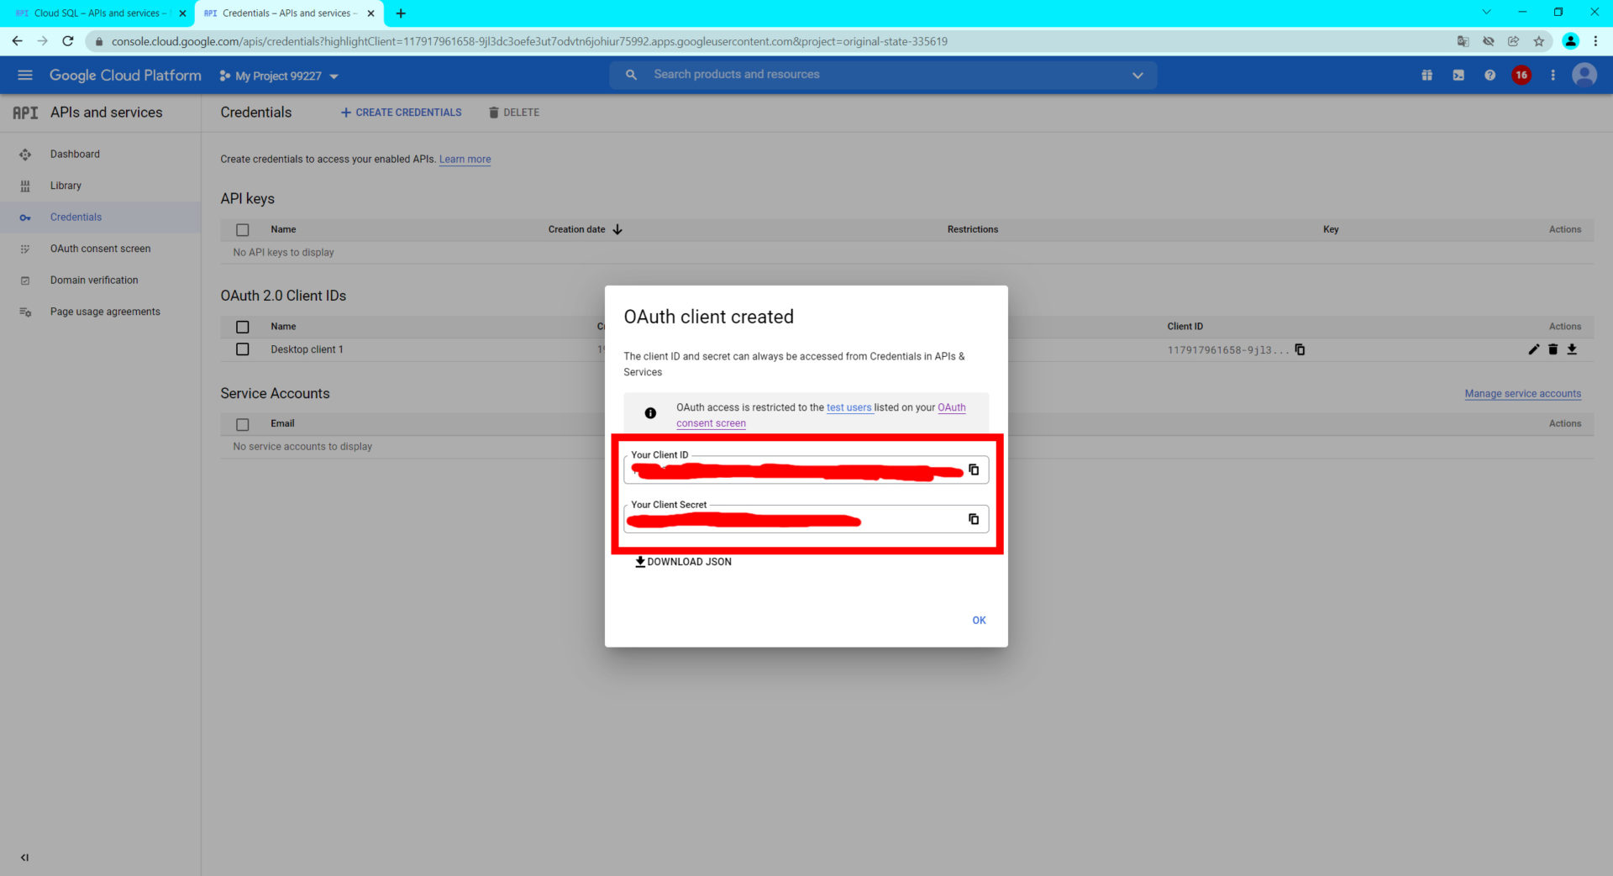Click the Restrictions column header
Screen dimensions: 1613x876
[973, 229]
